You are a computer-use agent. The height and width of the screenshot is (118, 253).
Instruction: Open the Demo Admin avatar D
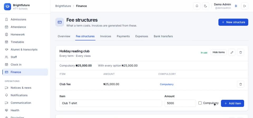[x=236, y=6]
